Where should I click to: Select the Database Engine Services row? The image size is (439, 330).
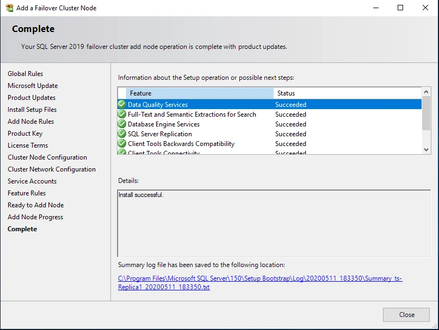click(x=269, y=124)
